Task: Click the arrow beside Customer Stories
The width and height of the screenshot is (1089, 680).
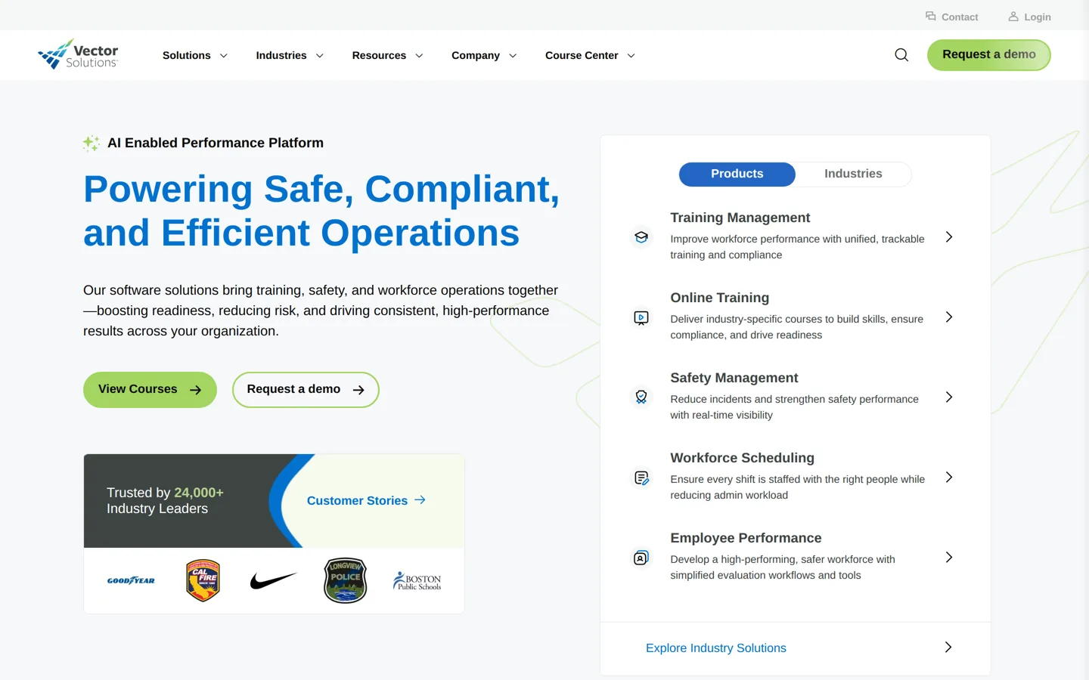Action: [x=420, y=500]
